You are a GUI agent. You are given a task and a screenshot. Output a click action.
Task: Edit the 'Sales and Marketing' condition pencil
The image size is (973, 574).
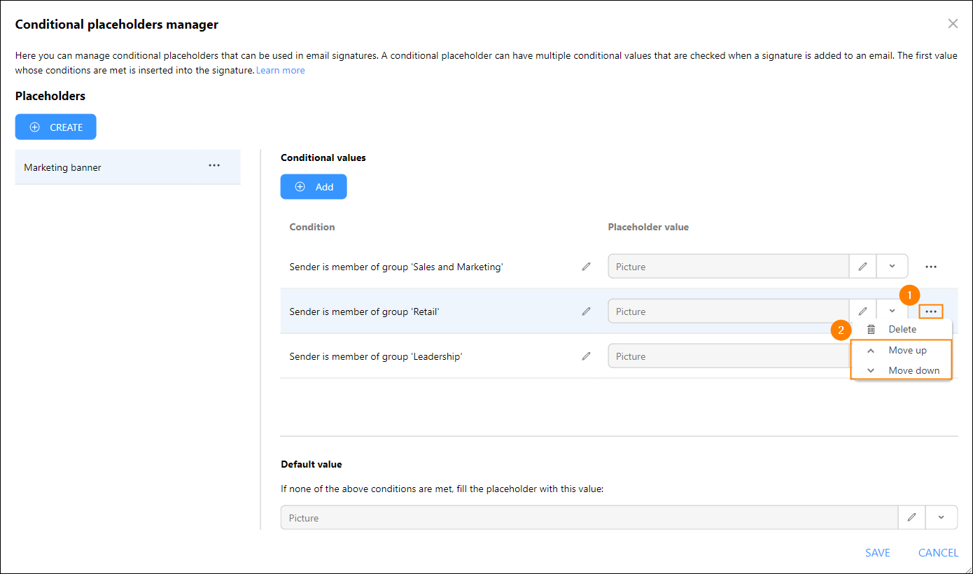[x=587, y=267]
